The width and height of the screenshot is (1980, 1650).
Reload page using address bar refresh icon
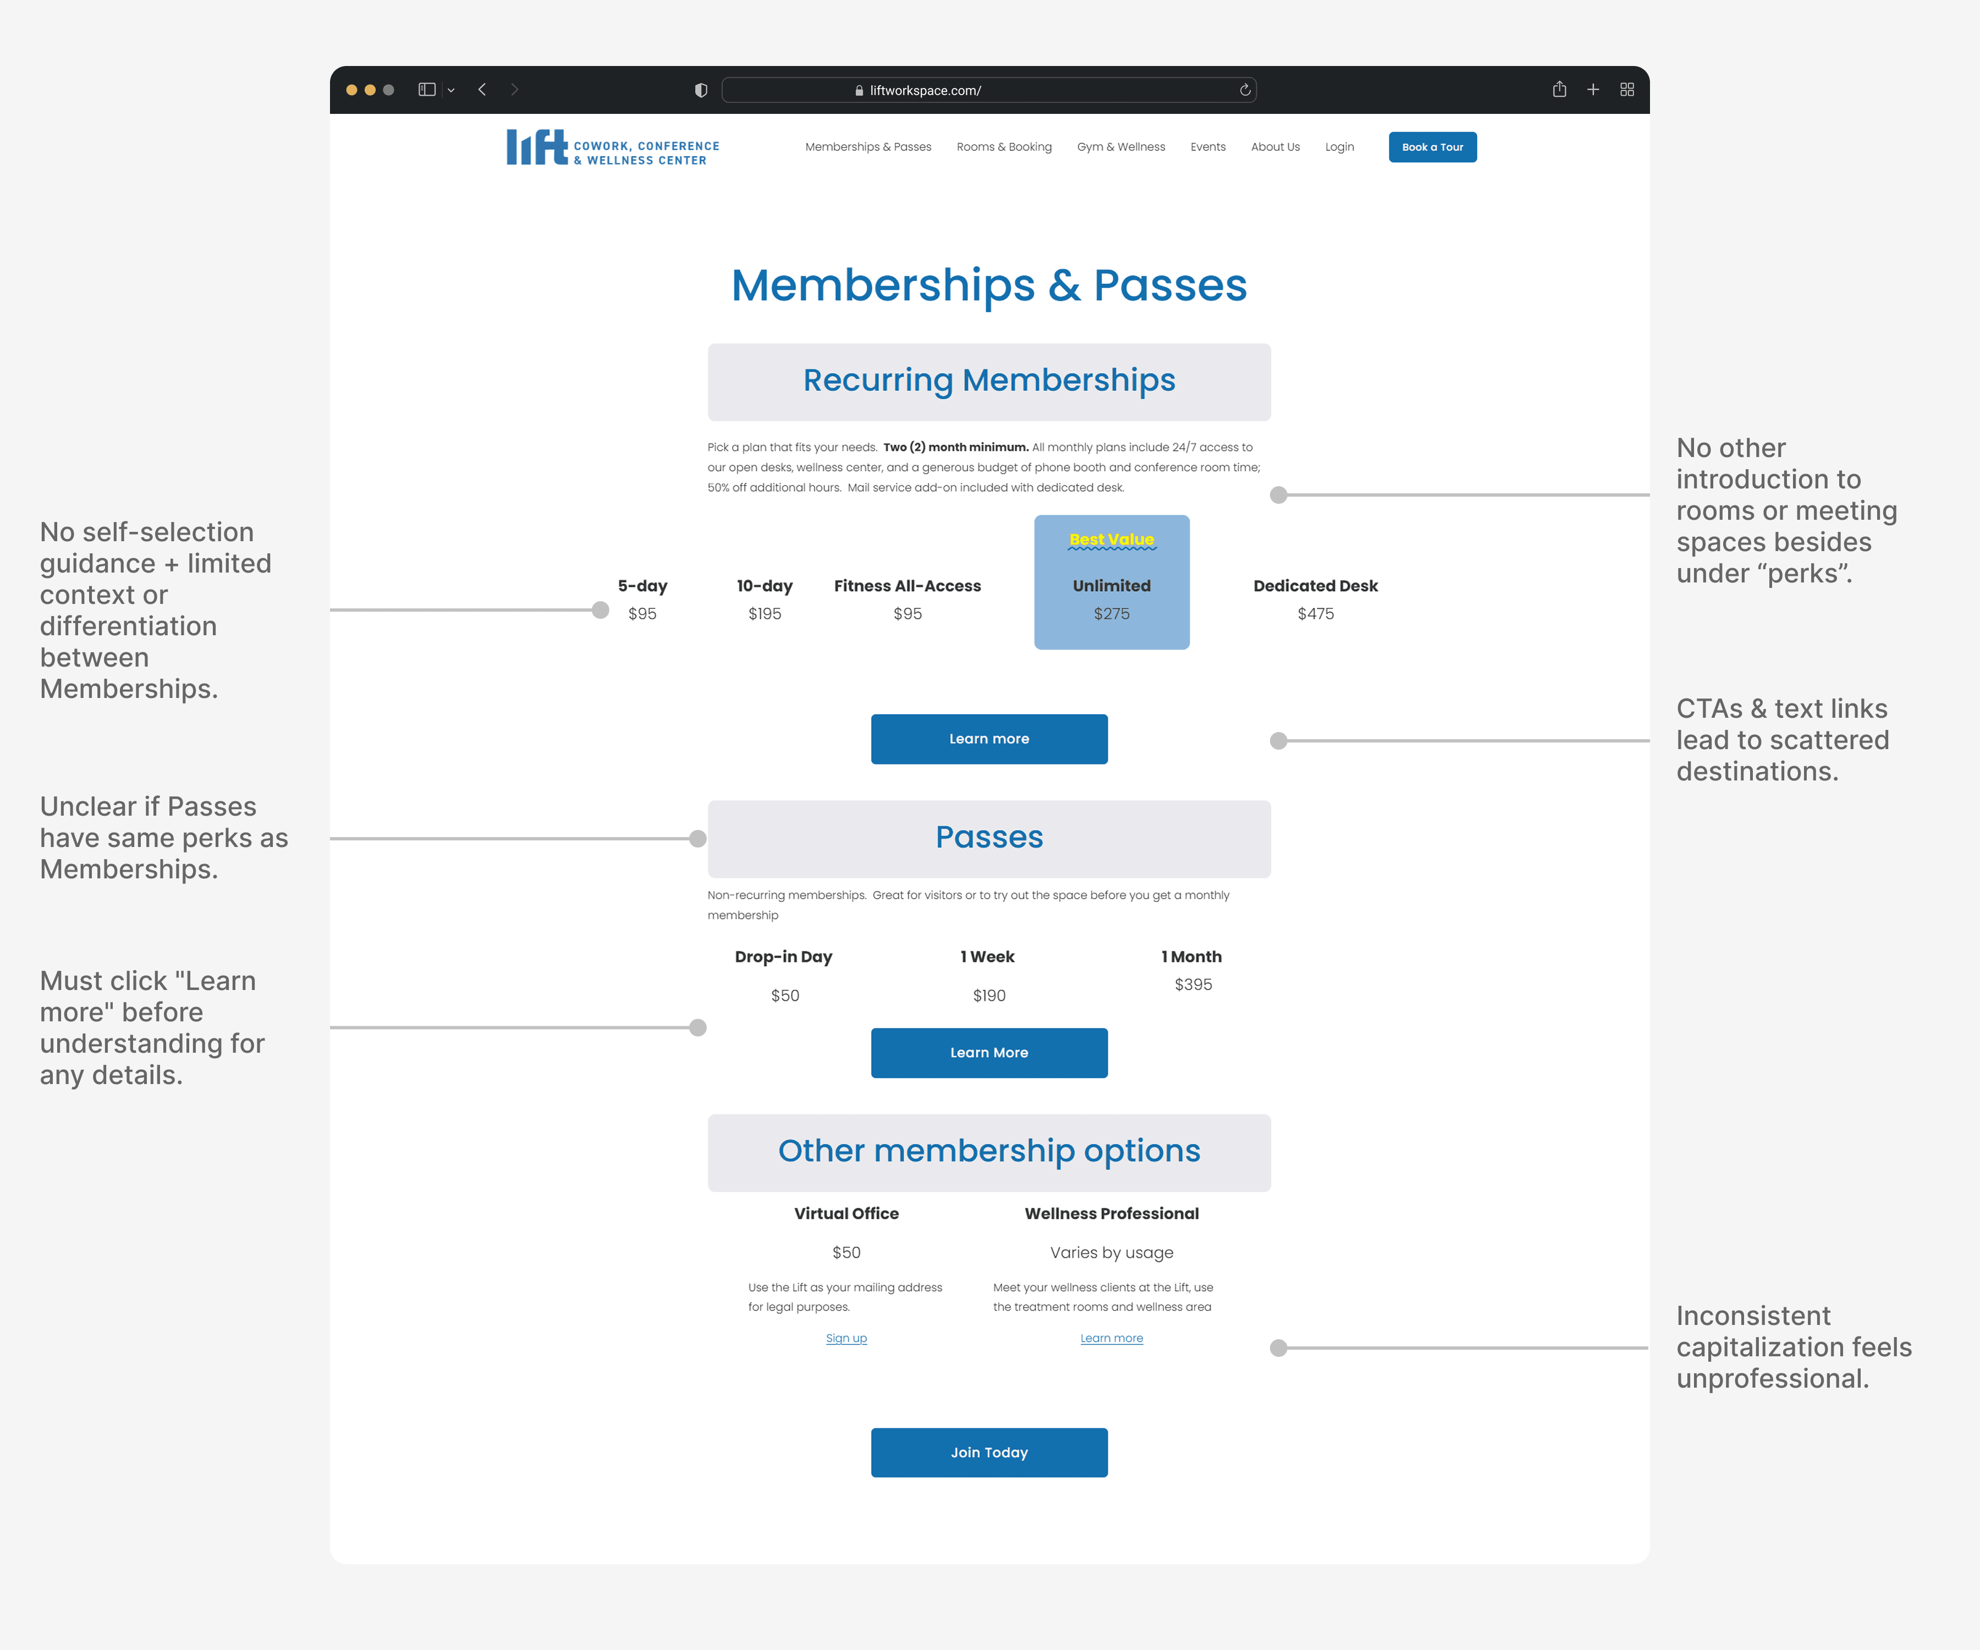1245,91
